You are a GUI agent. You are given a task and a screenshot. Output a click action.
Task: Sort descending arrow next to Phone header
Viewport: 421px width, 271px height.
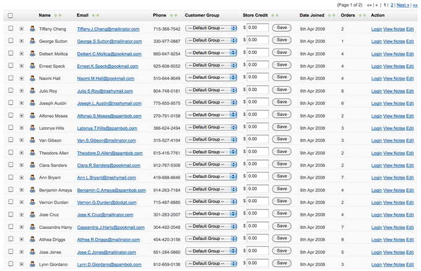pyautogui.click(x=176, y=16)
